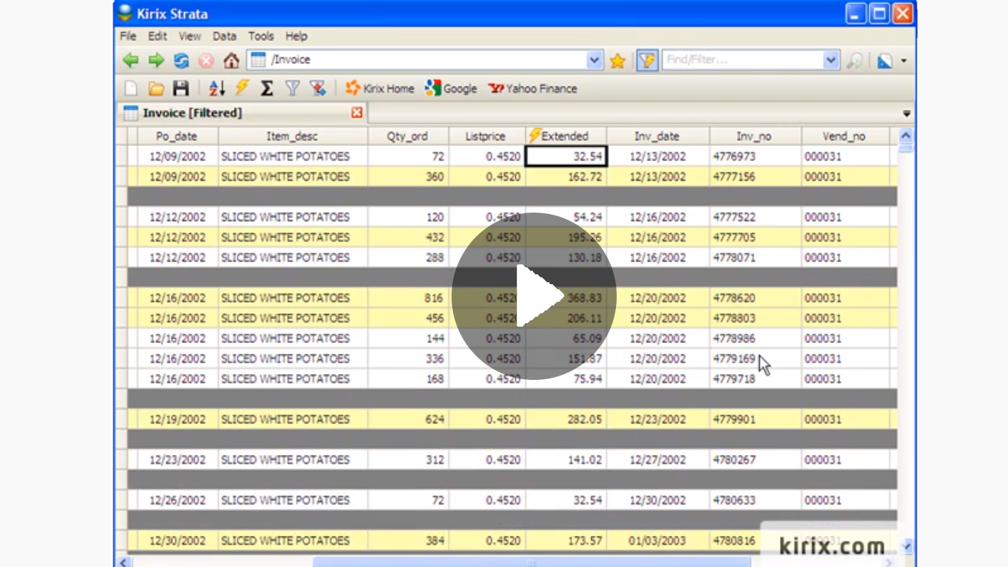The height and width of the screenshot is (567, 1008).
Task: Expand the Find/Filter dropdown arrow
Action: (x=831, y=60)
